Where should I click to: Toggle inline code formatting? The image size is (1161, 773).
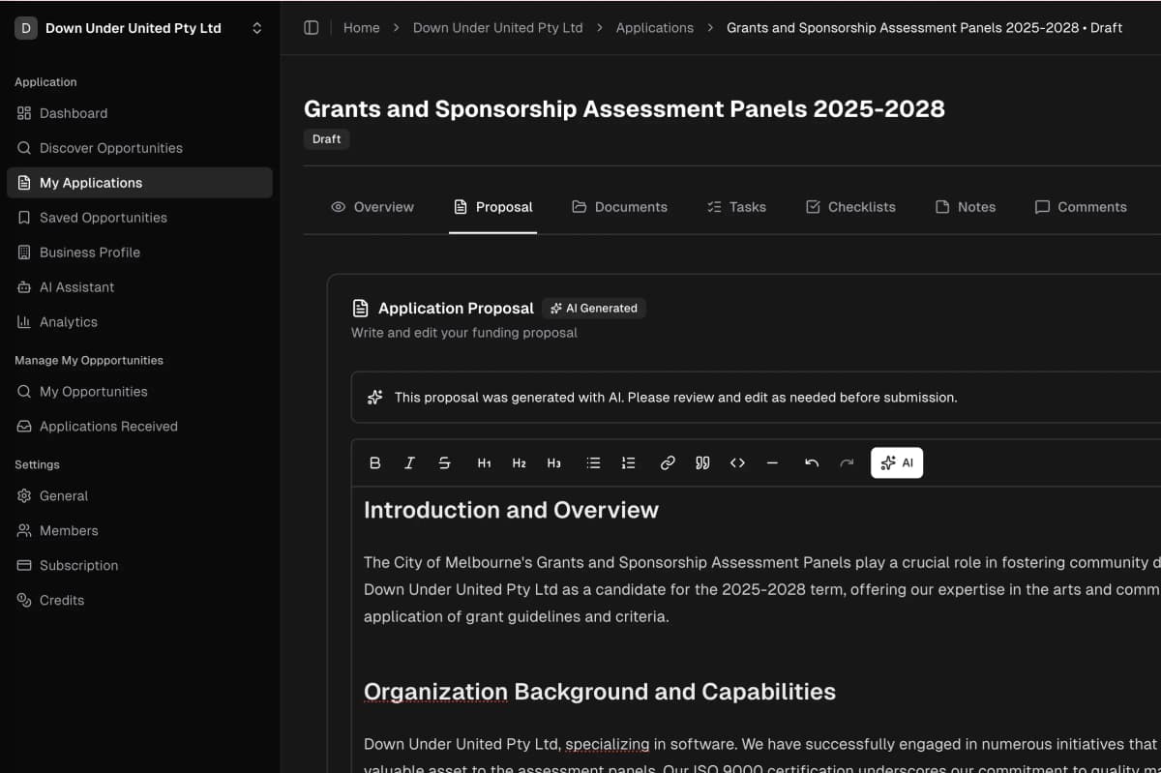pos(737,463)
